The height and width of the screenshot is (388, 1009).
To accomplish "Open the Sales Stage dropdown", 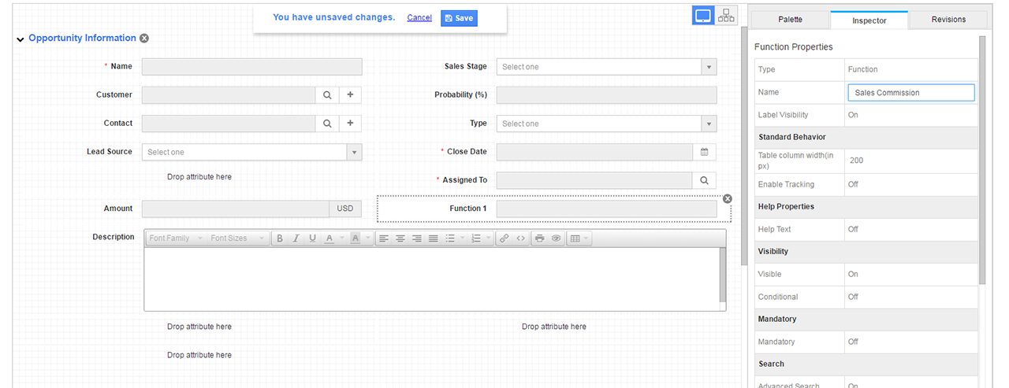I will [709, 67].
